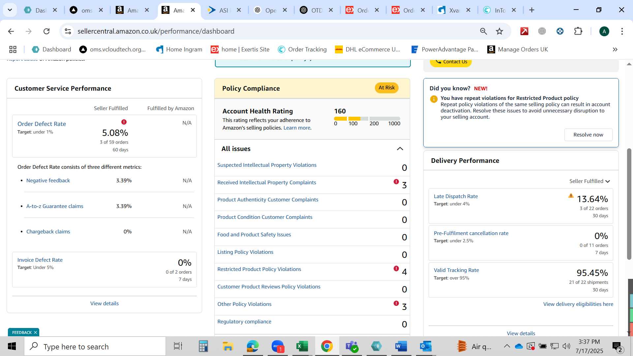Open Microsoft Word from the taskbar

pyautogui.click(x=401, y=346)
